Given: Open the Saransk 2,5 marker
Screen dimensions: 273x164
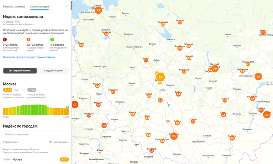Looking at the screenshot, I should coord(225,100).
